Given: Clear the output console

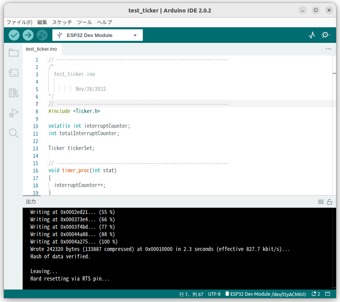Looking at the screenshot, I should point(320,201).
